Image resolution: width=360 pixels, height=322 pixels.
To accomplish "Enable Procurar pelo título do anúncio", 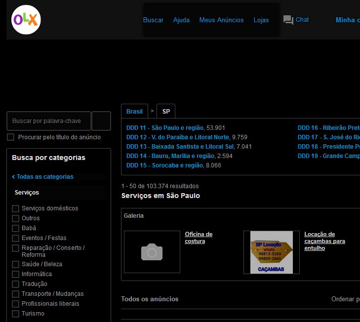I will pyautogui.click(x=10, y=137).
